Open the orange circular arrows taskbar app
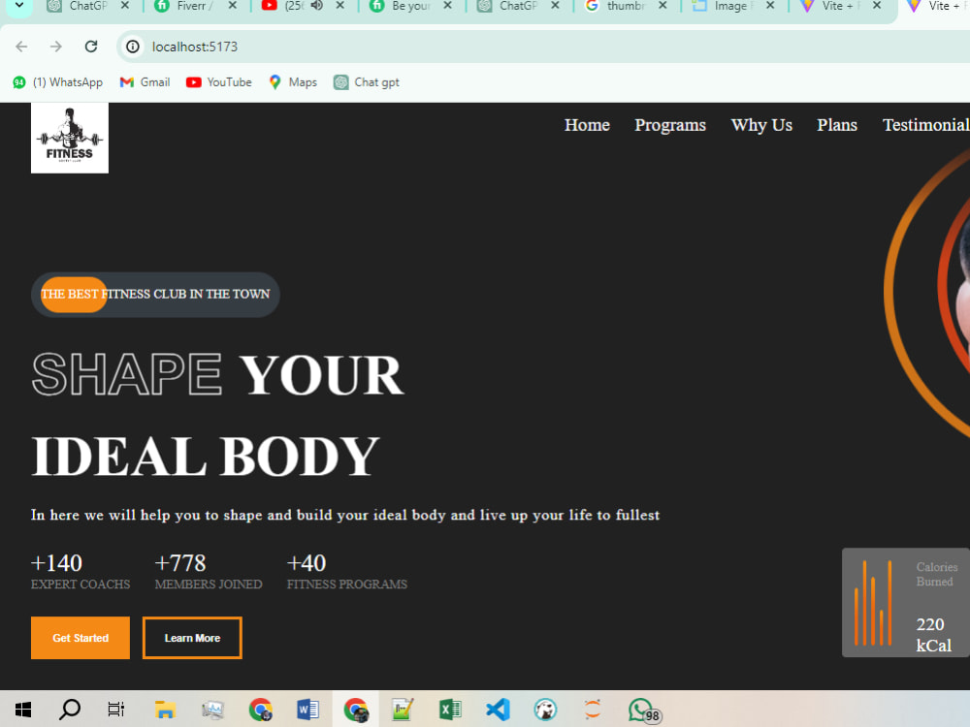 [x=593, y=710]
